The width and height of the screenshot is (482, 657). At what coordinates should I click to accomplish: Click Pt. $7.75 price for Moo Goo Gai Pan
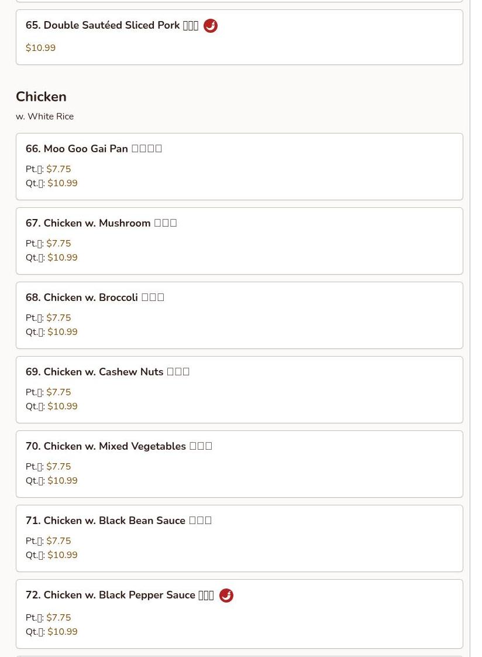coord(58,169)
